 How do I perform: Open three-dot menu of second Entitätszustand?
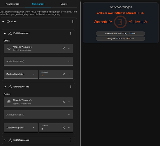coord(71,87)
